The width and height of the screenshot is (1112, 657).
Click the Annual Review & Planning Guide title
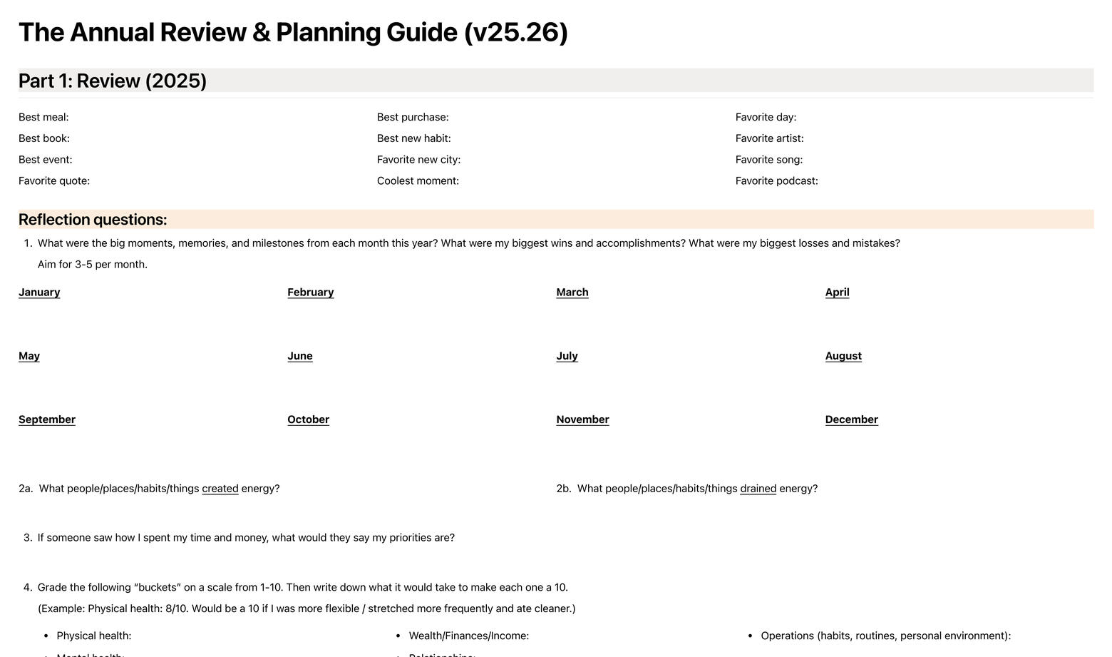point(293,33)
